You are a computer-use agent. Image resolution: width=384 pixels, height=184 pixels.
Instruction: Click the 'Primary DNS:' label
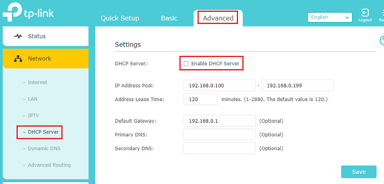click(x=131, y=134)
